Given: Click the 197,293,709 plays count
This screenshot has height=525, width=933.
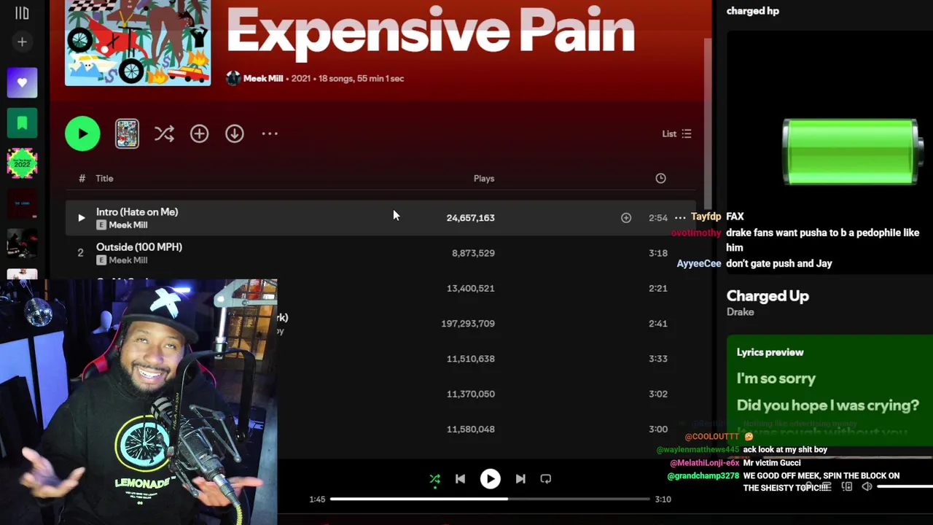Looking at the screenshot, I should [x=468, y=323].
